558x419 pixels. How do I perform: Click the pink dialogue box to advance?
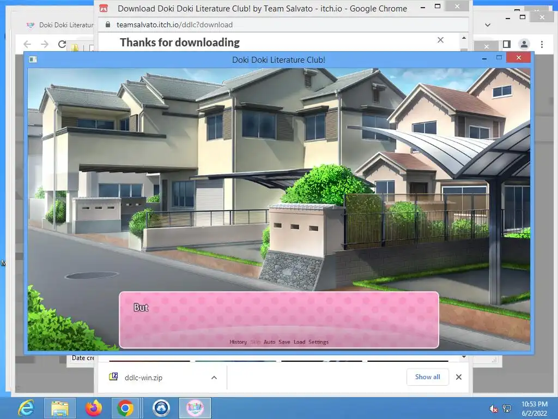click(x=279, y=320)
